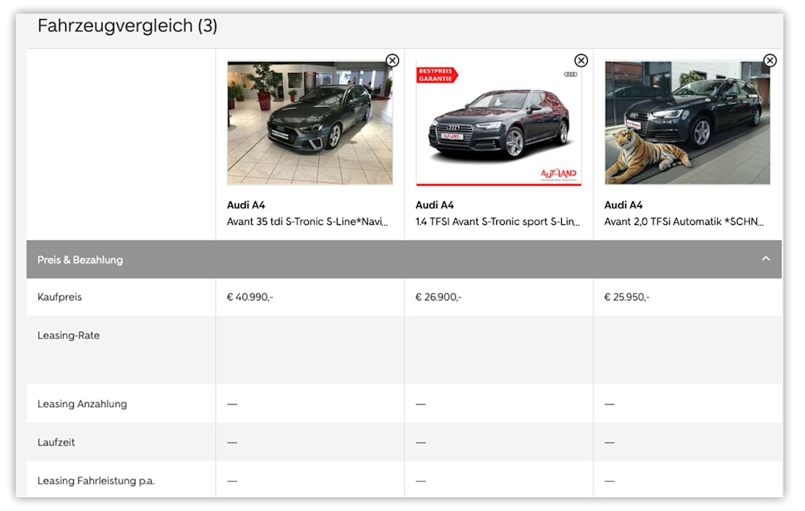Screen dimensions: 805x511
Task: Remove the Audi A4 Avant 35 tdi from comparison
Action: [393, 61]
